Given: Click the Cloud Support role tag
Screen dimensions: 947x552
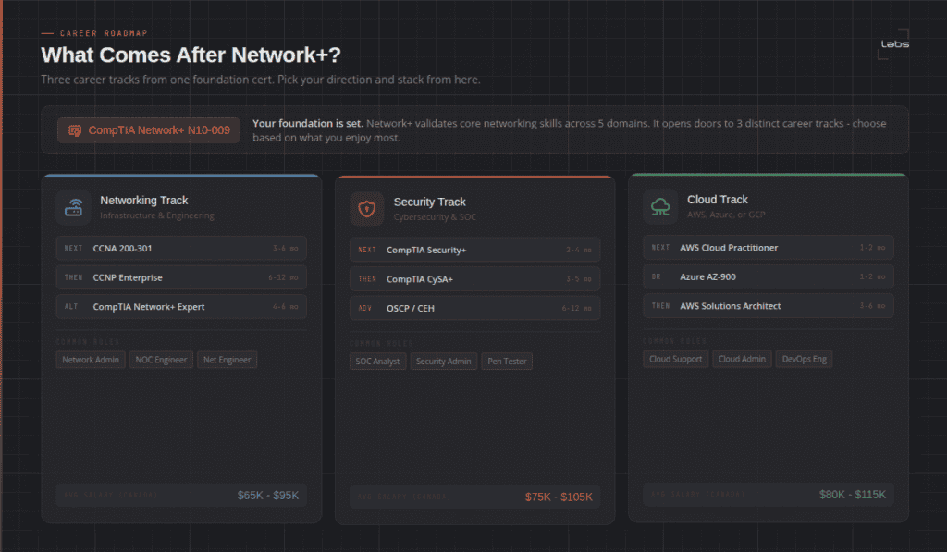Looking at the screenshot, I should tap(675, 359).
